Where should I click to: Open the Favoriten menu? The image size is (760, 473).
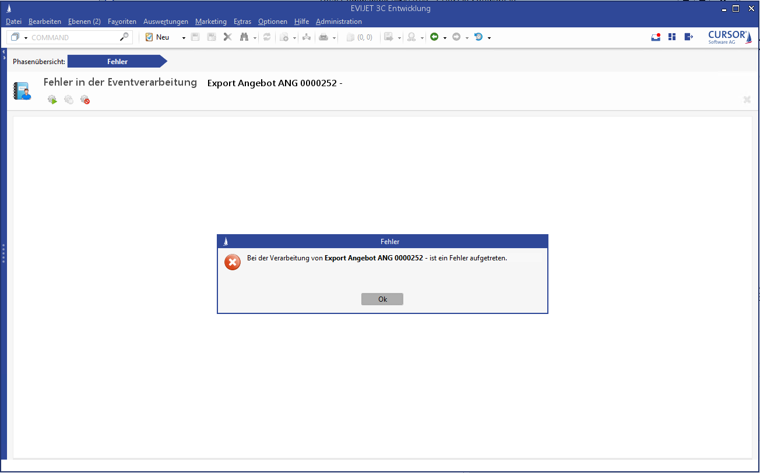tap(122, 22)
